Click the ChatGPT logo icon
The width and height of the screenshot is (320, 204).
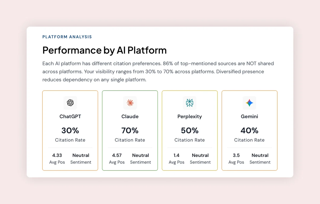click(70, 103)
